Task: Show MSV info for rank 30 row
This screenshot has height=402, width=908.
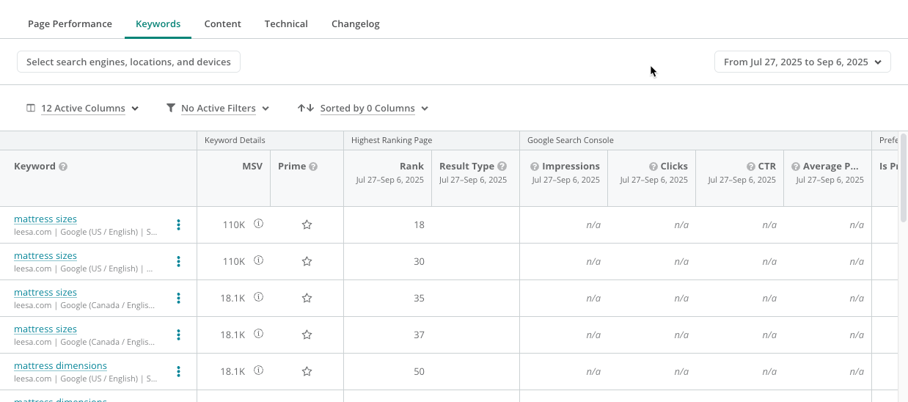Action: 258,260
